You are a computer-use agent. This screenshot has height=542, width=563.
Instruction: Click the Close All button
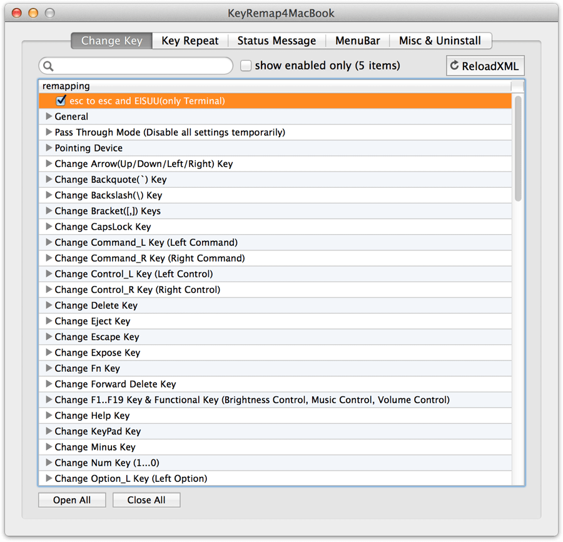click(146, 500)
